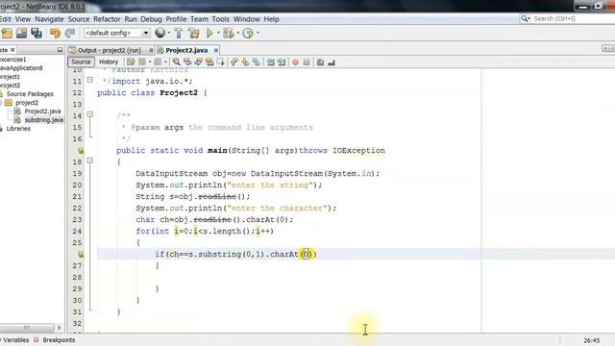Open the Team menu
Image resolution: width=615 pixels, height=346 pixels.
pos(199,19)
